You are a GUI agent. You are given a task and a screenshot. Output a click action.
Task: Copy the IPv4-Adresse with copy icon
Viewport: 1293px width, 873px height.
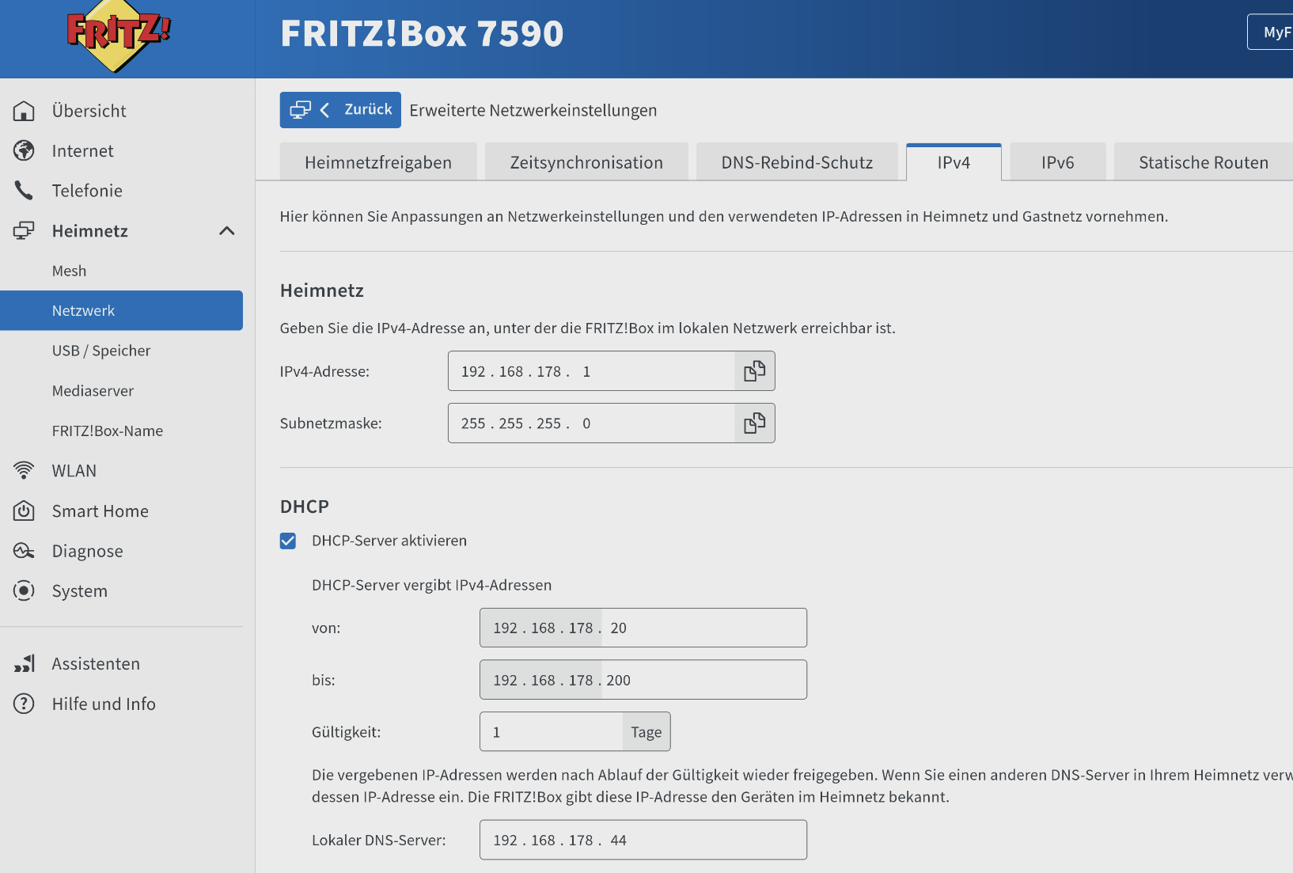[754, 371]
